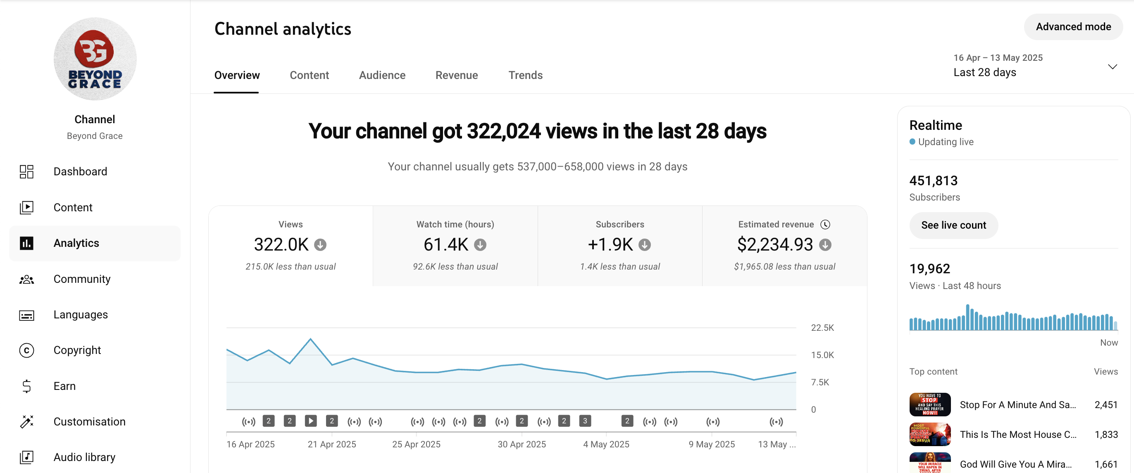Open the Audio library icon
This screenshot has width=1134, height=473.
[26, 457]
